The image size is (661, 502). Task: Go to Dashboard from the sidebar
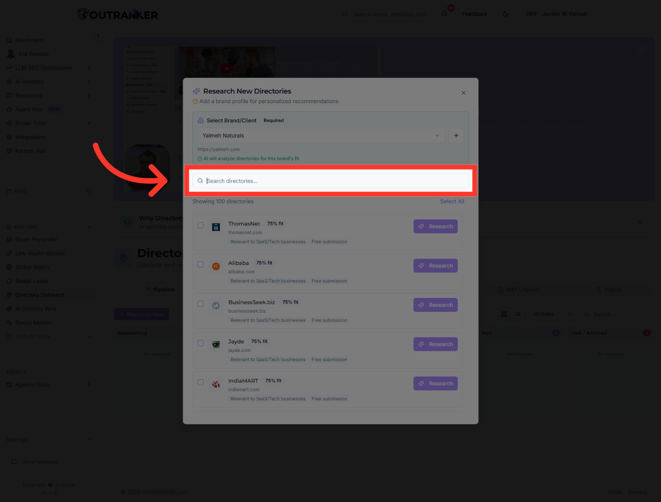pyautogui.click(x=29, y=40)
